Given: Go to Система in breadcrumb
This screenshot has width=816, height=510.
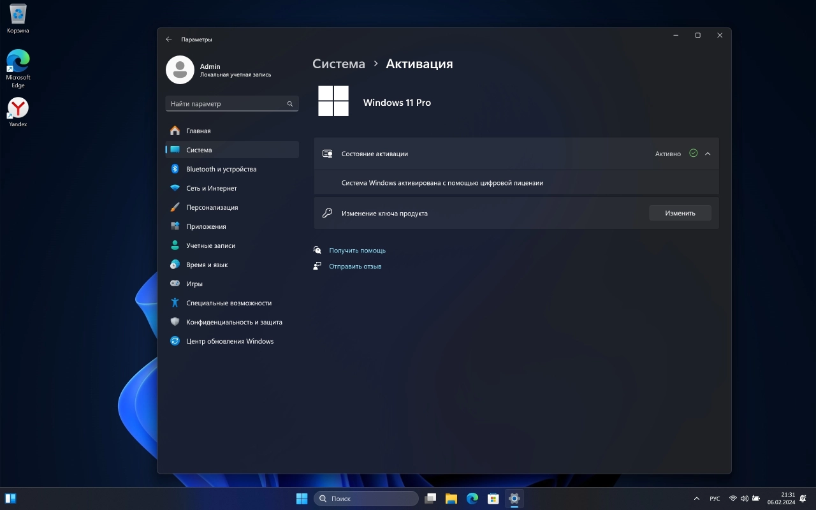Looking at the screenshot, I should pos(339,64).
